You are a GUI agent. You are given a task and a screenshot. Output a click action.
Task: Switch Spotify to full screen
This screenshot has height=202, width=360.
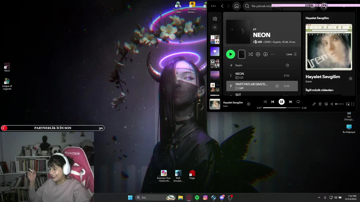[x=353, y=104]
